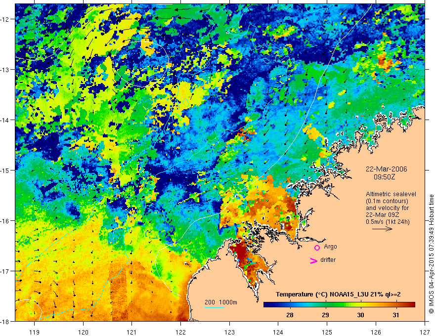Click the magenta drifter arrowhead symbol
Viewport: 435px width, 336px height.
pyautogui.click(x=313, y=260)
